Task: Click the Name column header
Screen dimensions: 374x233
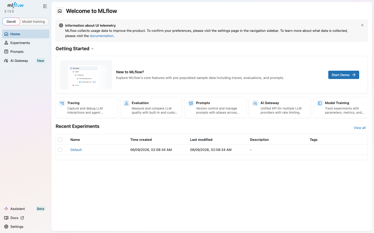Action: [75, 140]
